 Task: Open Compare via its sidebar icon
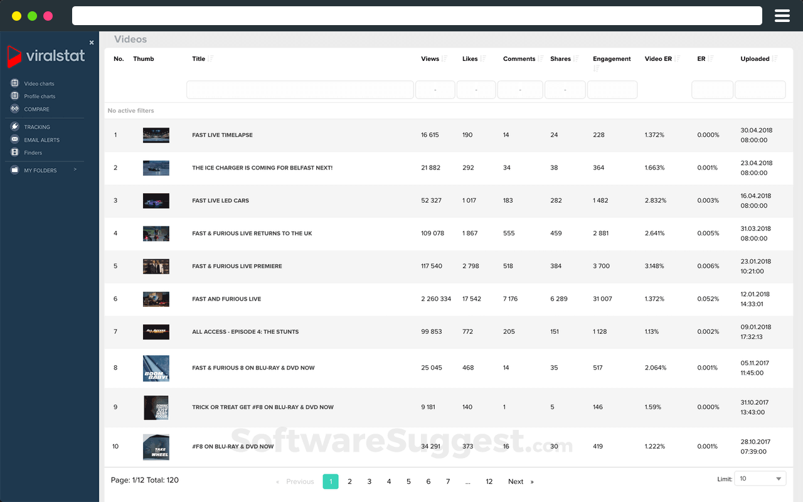(x=14, y=109)
